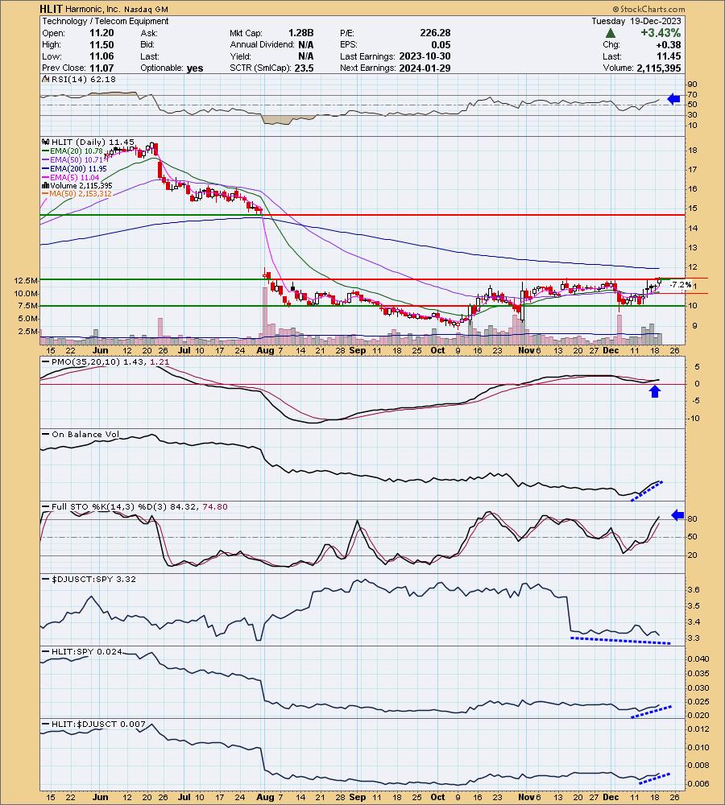Image resolution: width=725 pixels, height=805 pixels.
Task: Click the High value 11.50
Action: point(101,44)
